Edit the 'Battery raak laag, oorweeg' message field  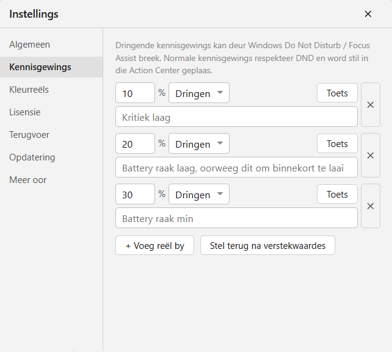point(236,167)
